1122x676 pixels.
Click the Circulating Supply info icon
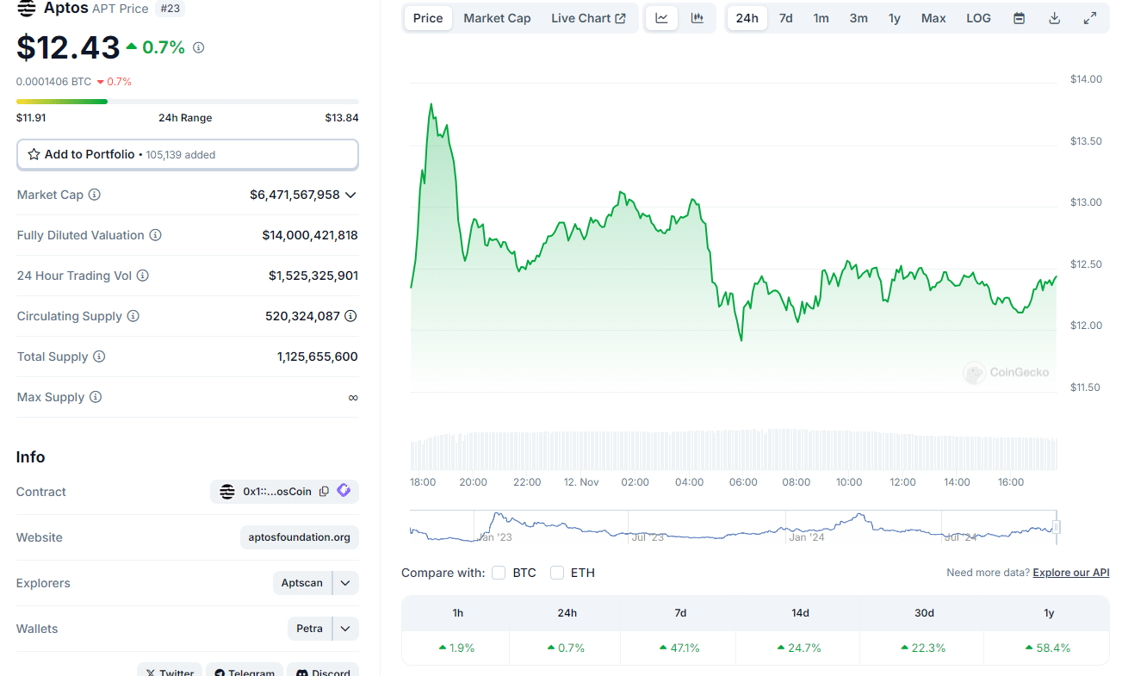click(133, 316)
